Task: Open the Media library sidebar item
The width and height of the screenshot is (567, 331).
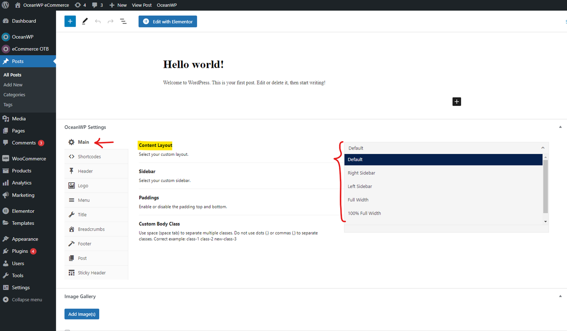Action: point(28,119)
